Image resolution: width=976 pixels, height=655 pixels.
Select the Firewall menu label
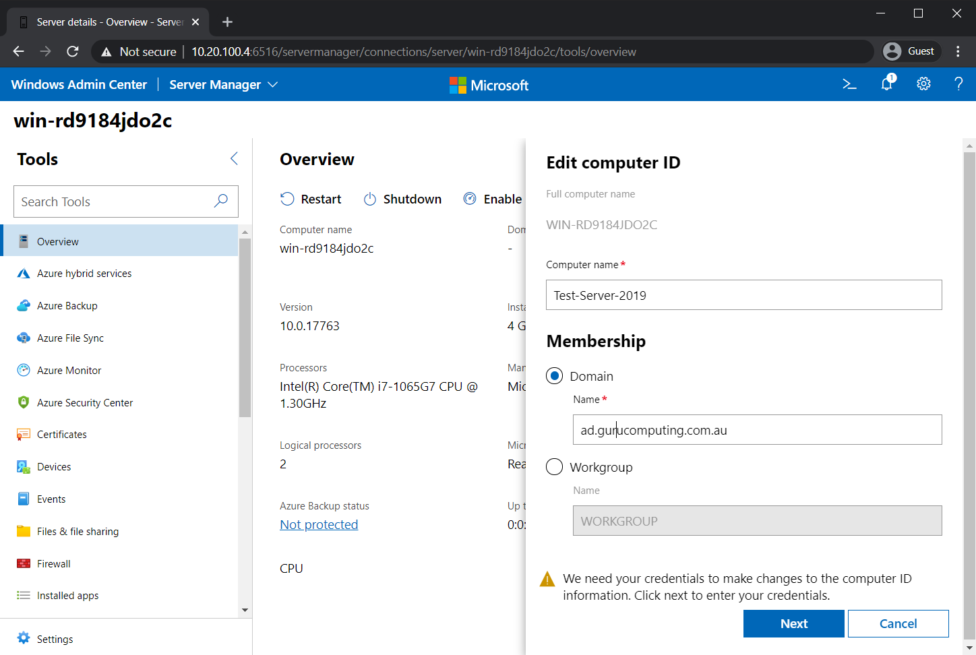click(x=54, y=564)
